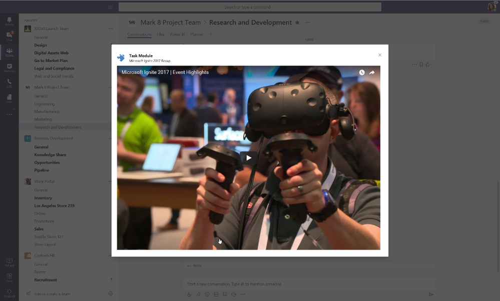Click Get app in the app bar
The image size is (500, 301).
[9, 262]
